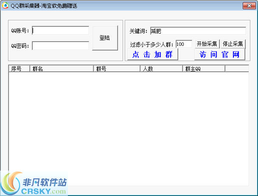Open the 访问官网 button
The height and width of the screenshot is (196, 258).
(219, 54)
